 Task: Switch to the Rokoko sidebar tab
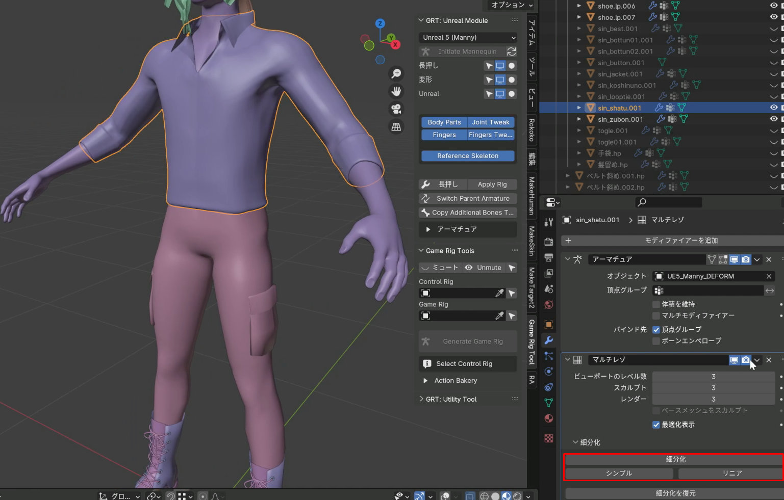[x=532, y=130]
